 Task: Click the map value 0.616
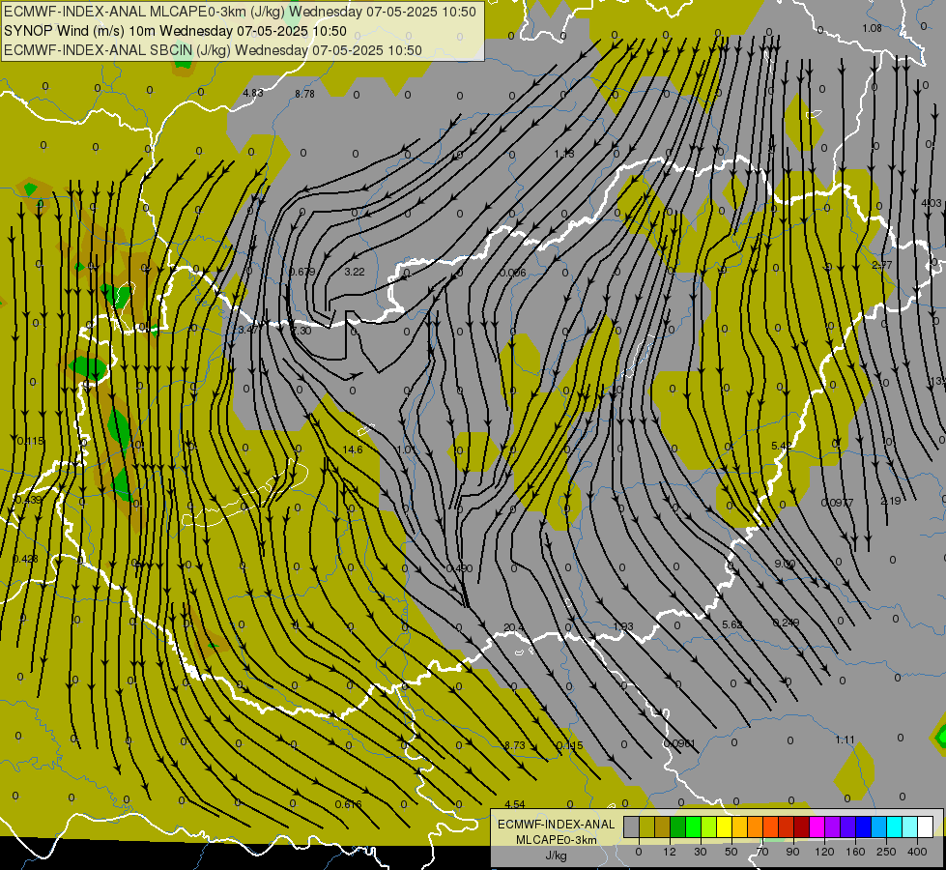point(348,804)
